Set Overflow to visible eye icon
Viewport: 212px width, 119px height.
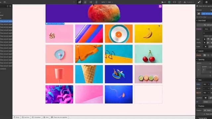click(205, 98)
